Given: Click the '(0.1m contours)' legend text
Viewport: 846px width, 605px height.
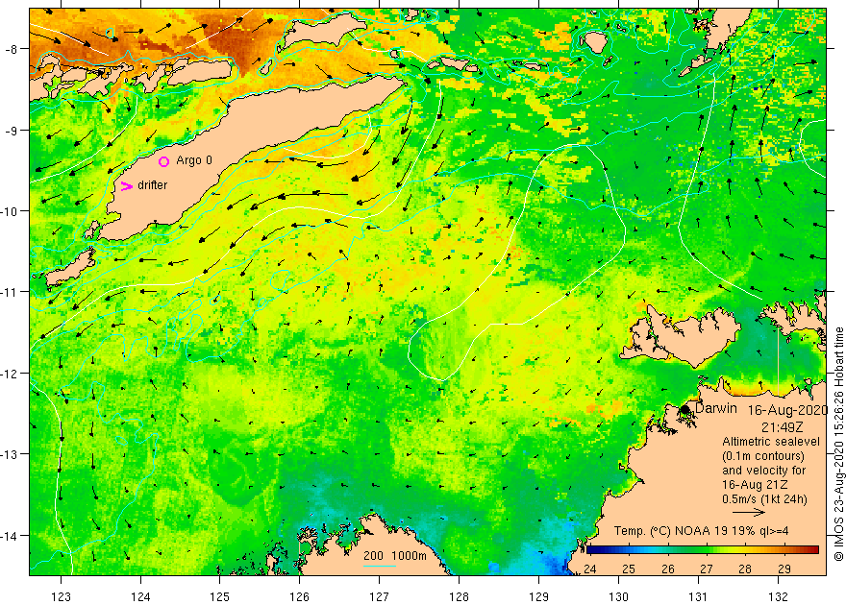Looking at the screenshot, I should [x=763, y=456].
